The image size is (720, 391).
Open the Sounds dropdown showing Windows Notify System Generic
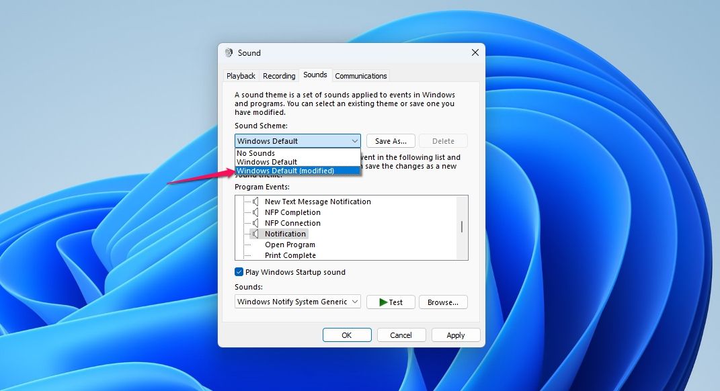coord(354,302)
